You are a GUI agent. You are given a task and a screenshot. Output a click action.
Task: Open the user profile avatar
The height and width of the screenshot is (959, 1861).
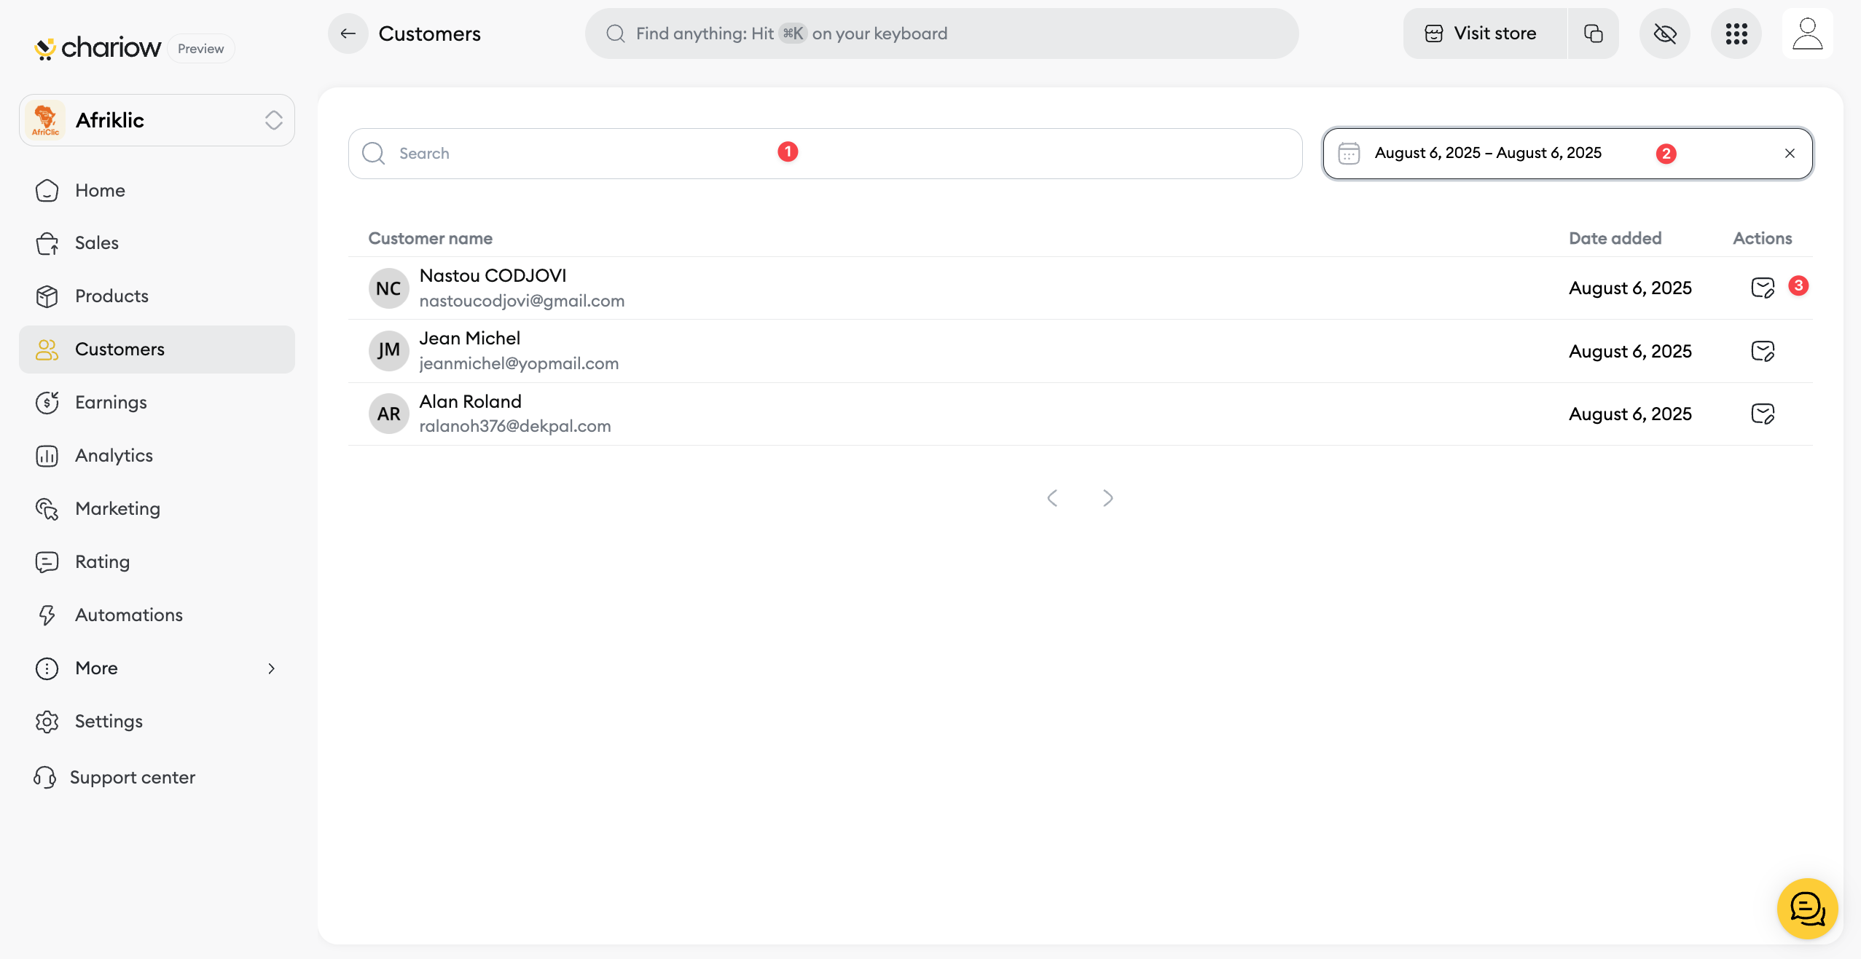1807,33
